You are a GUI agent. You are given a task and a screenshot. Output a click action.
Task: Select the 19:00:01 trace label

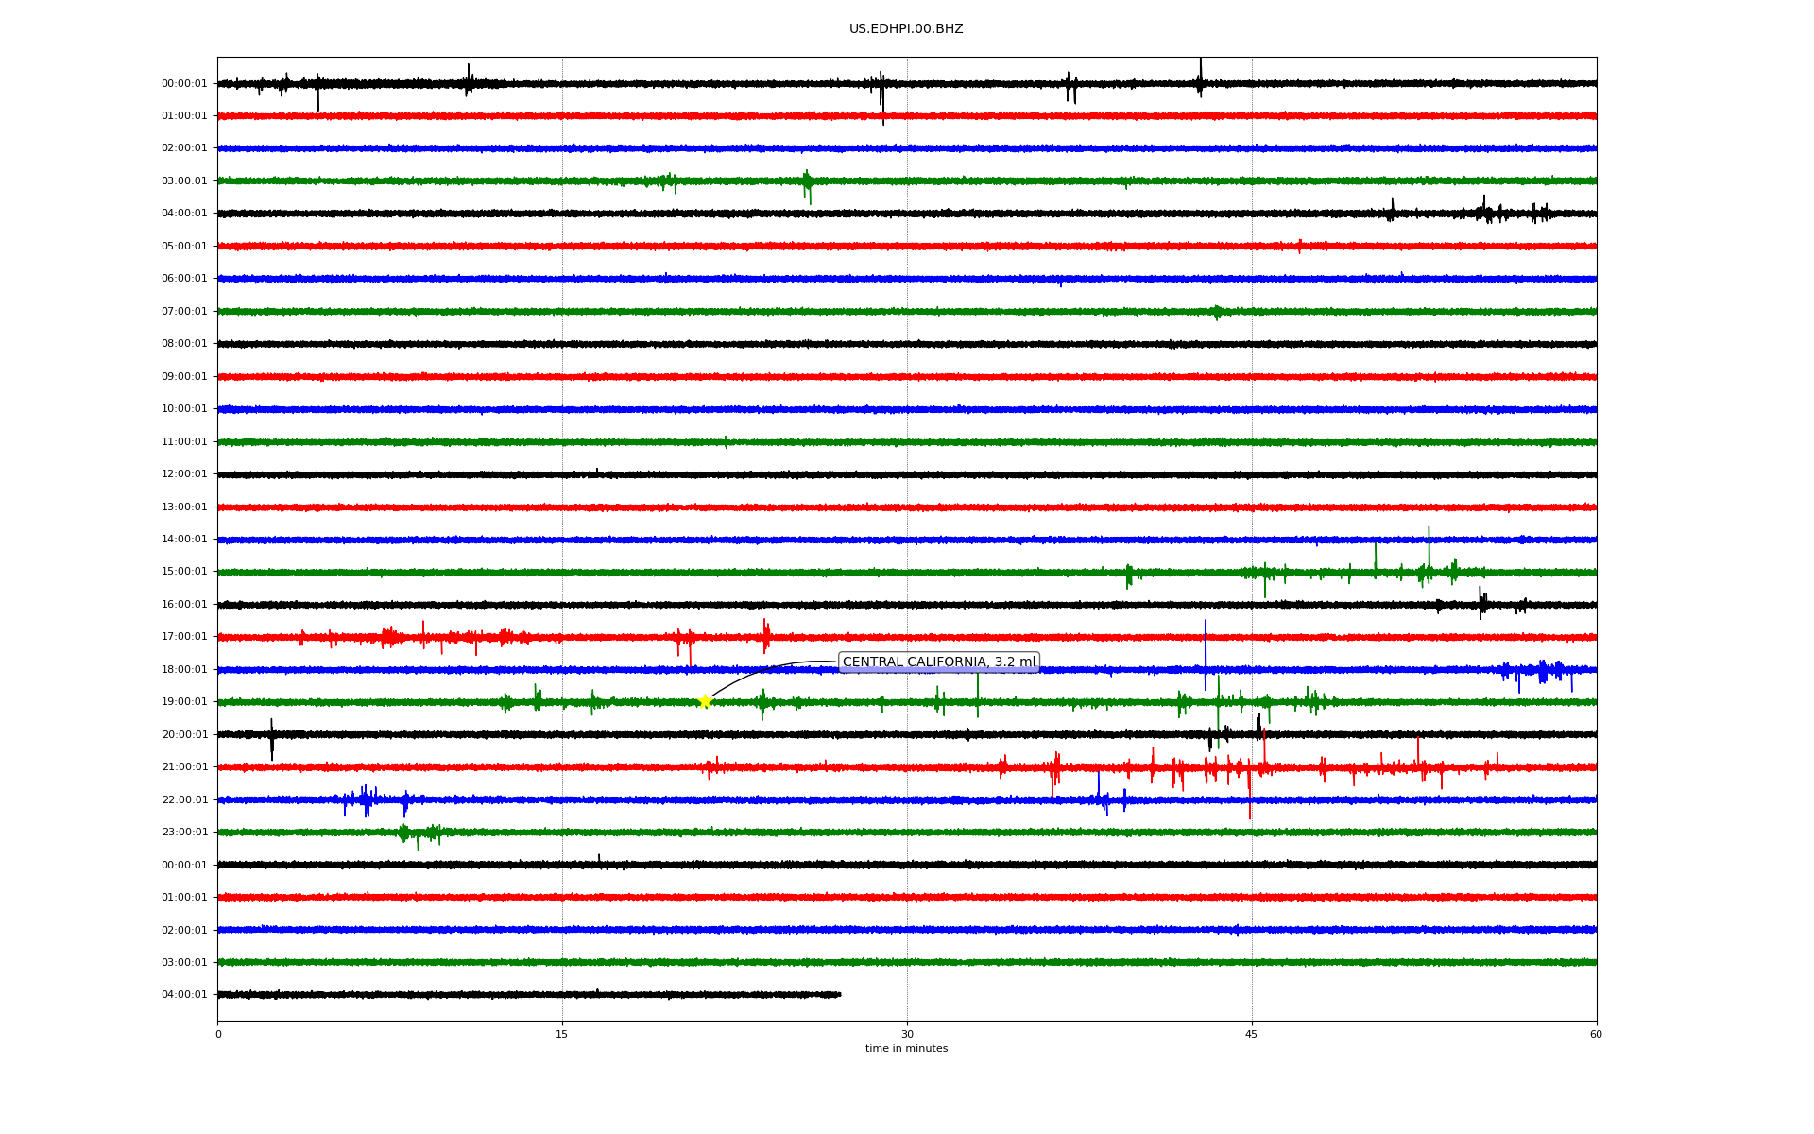click(184, 702)
